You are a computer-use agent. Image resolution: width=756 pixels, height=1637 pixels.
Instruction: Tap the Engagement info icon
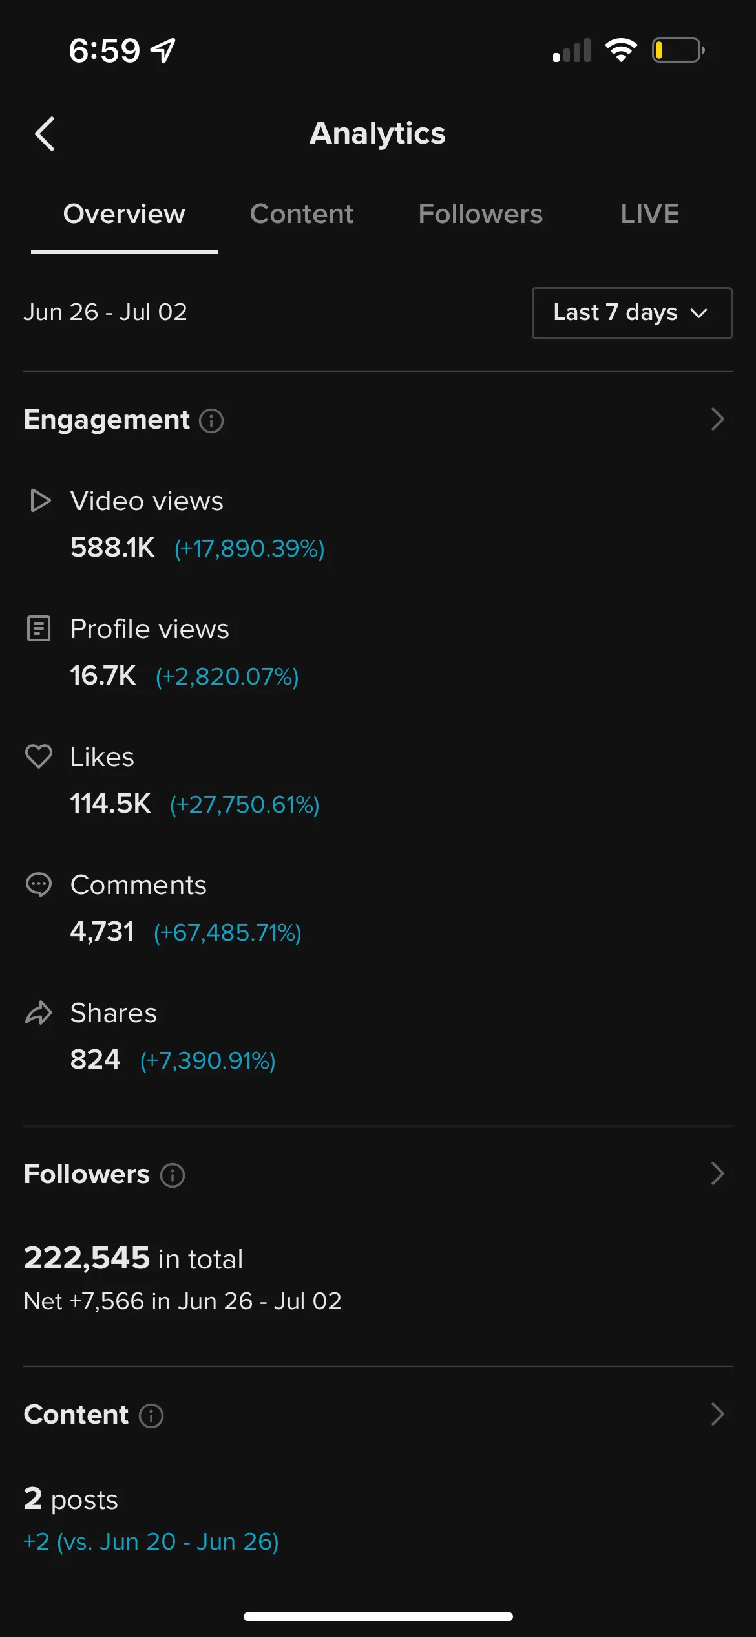coord(211,421)
